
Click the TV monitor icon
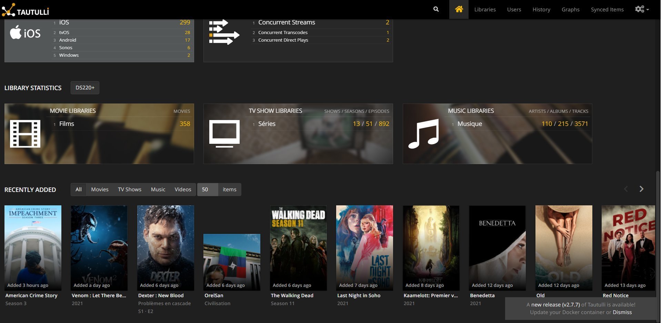(x=224, y=134)
